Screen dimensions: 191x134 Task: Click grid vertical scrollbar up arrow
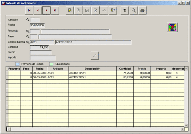pos(186,69)
